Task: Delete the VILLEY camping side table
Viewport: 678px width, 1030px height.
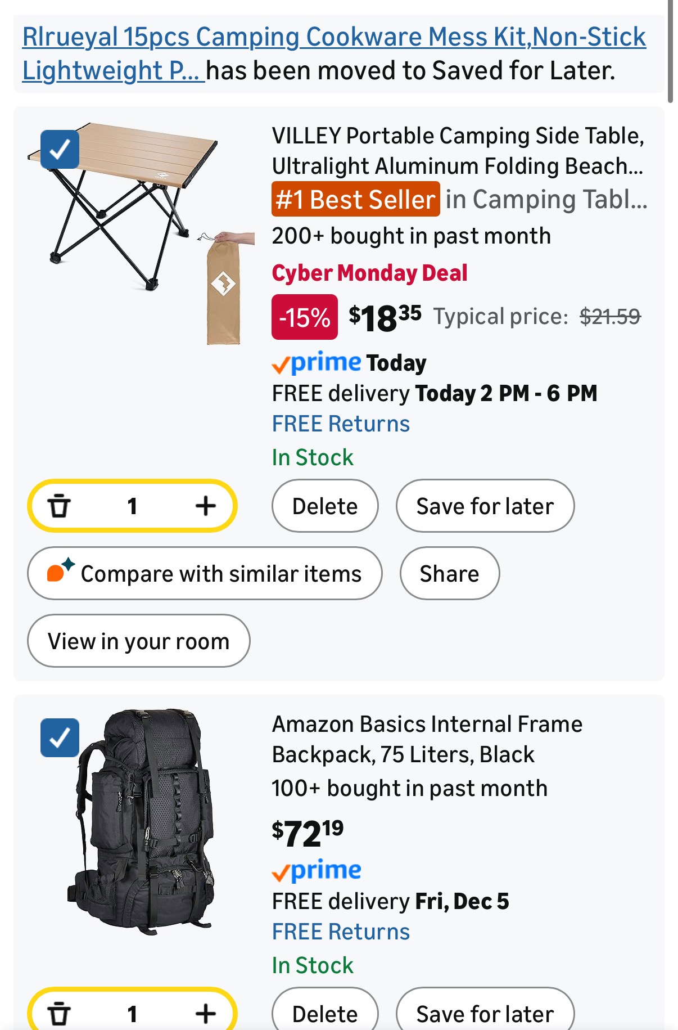Action: coord(325,506)
